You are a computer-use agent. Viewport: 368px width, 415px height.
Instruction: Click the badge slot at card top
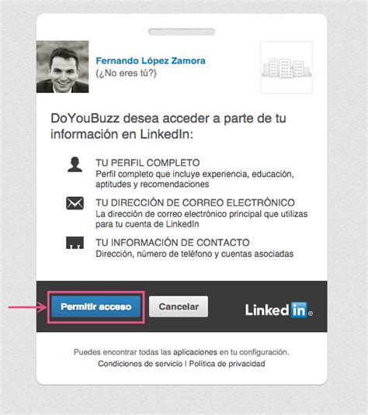click(182, 32)
